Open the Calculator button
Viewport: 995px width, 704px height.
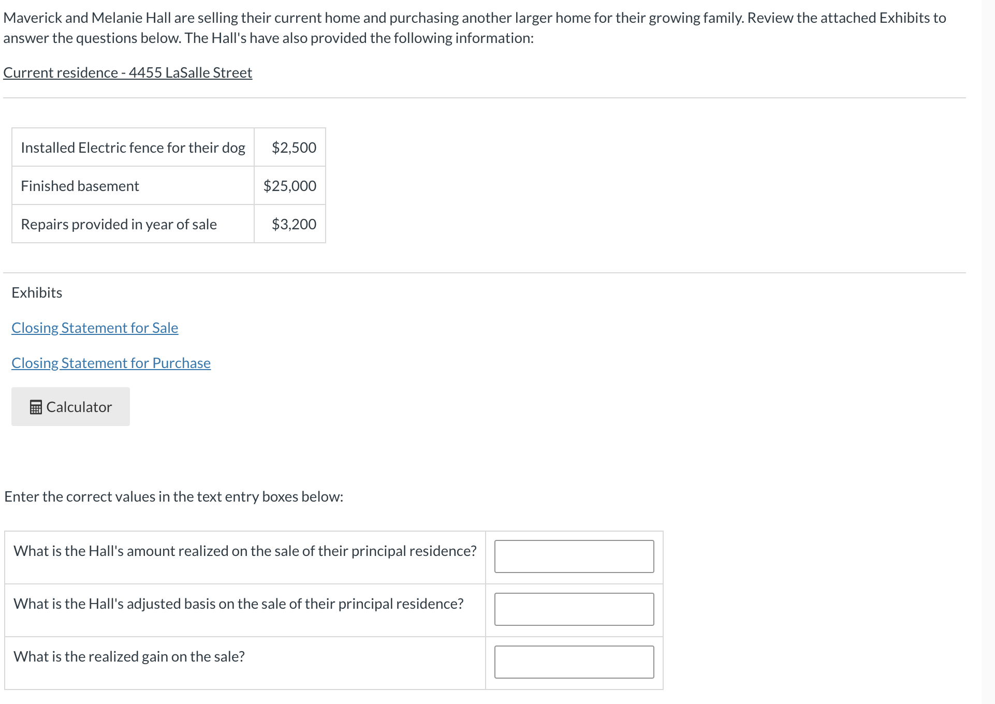70,407
